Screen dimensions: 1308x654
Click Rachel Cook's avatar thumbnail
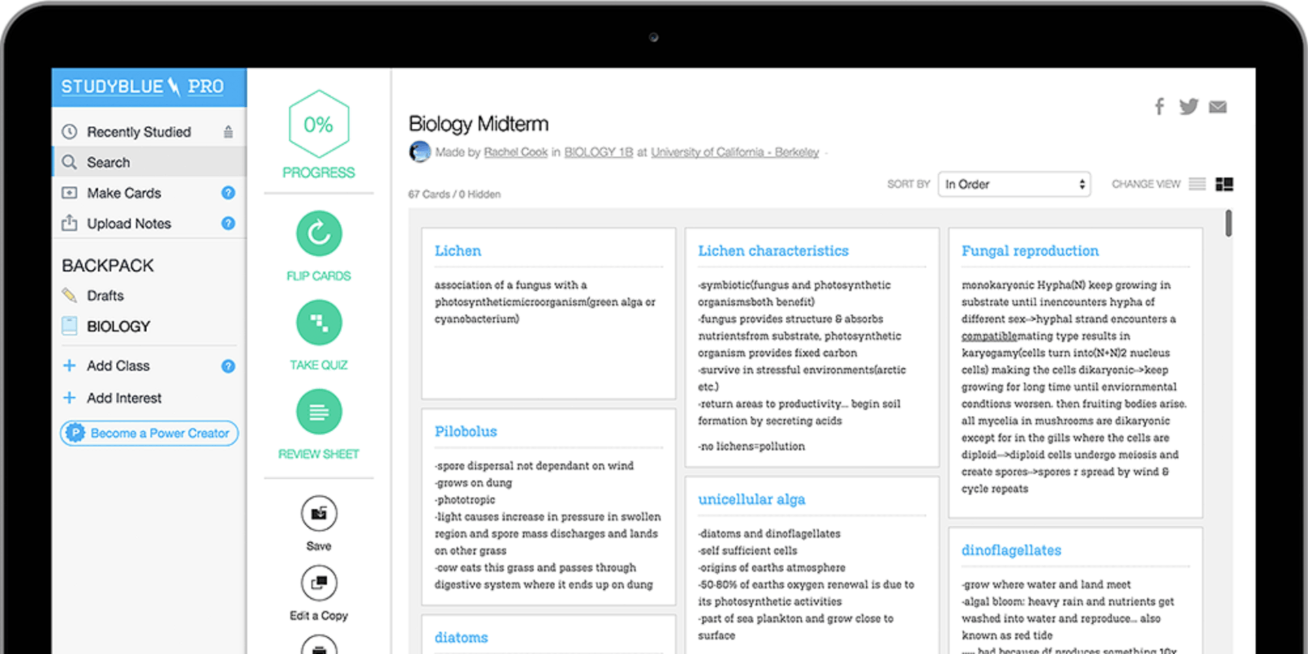[x=420, y=151]
